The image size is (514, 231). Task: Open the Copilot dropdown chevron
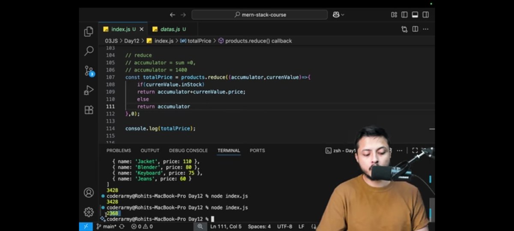343,15
